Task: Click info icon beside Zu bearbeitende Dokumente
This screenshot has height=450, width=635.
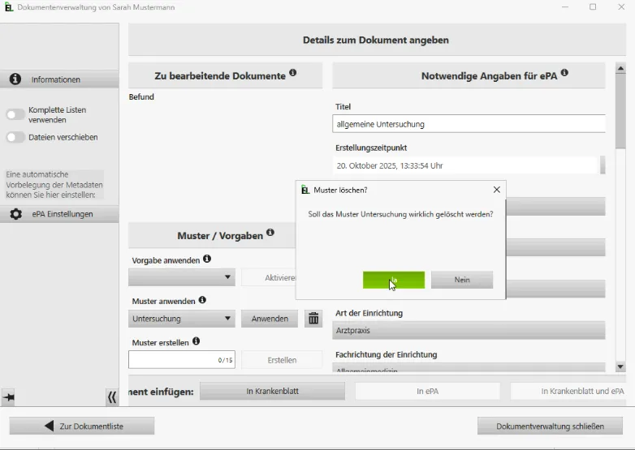Action: pyautogui.click(x=293, y=73)
